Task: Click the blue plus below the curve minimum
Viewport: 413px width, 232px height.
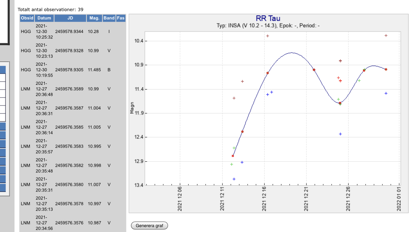Action: [340, 134]
